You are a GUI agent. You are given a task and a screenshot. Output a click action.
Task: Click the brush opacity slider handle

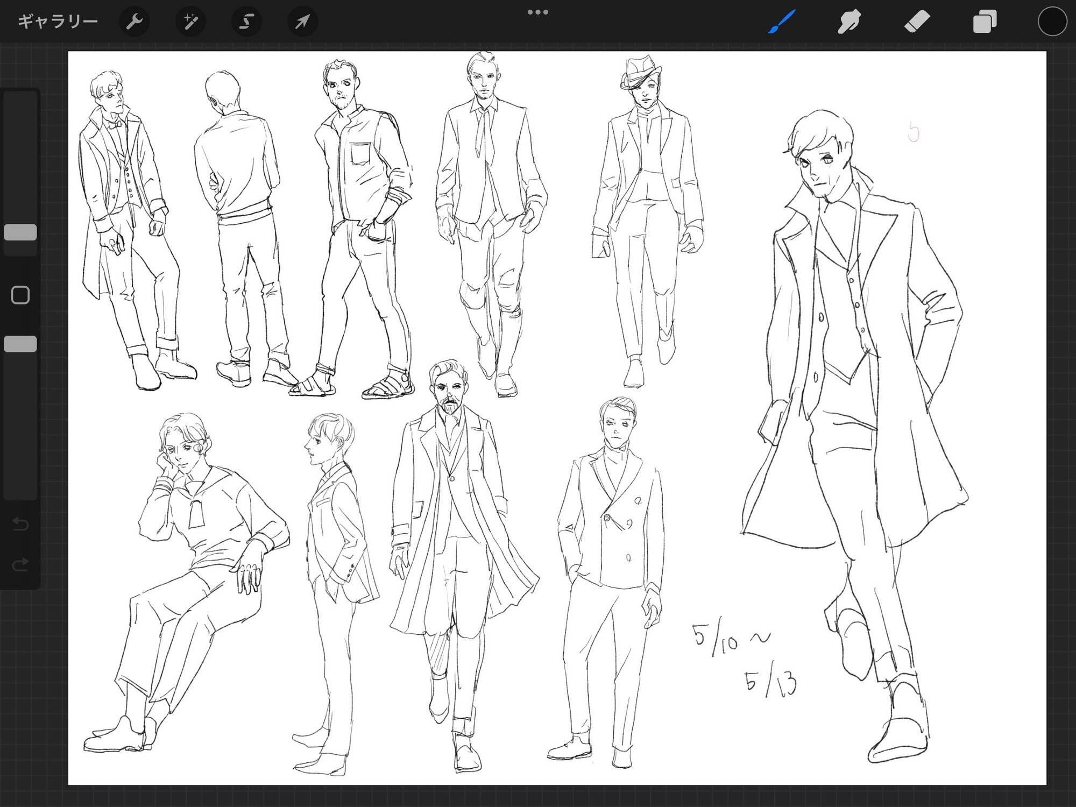coord(20,344)
